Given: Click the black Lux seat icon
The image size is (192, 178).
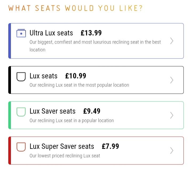Looking at the screenshot, I should click(21, 76).
